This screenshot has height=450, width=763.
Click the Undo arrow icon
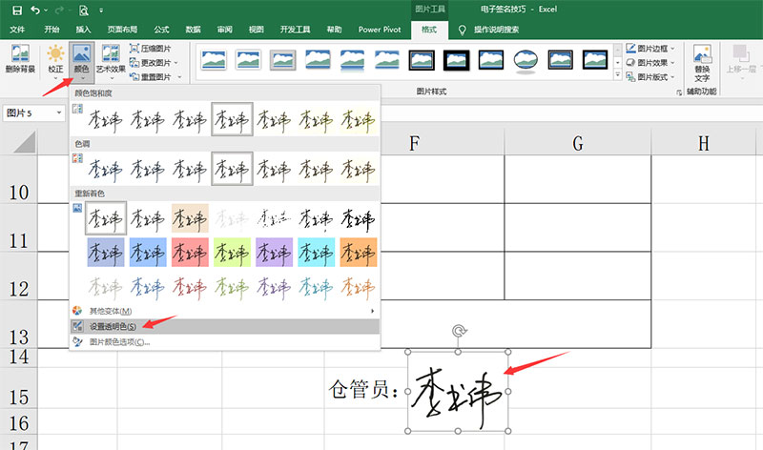pos(35,10)
